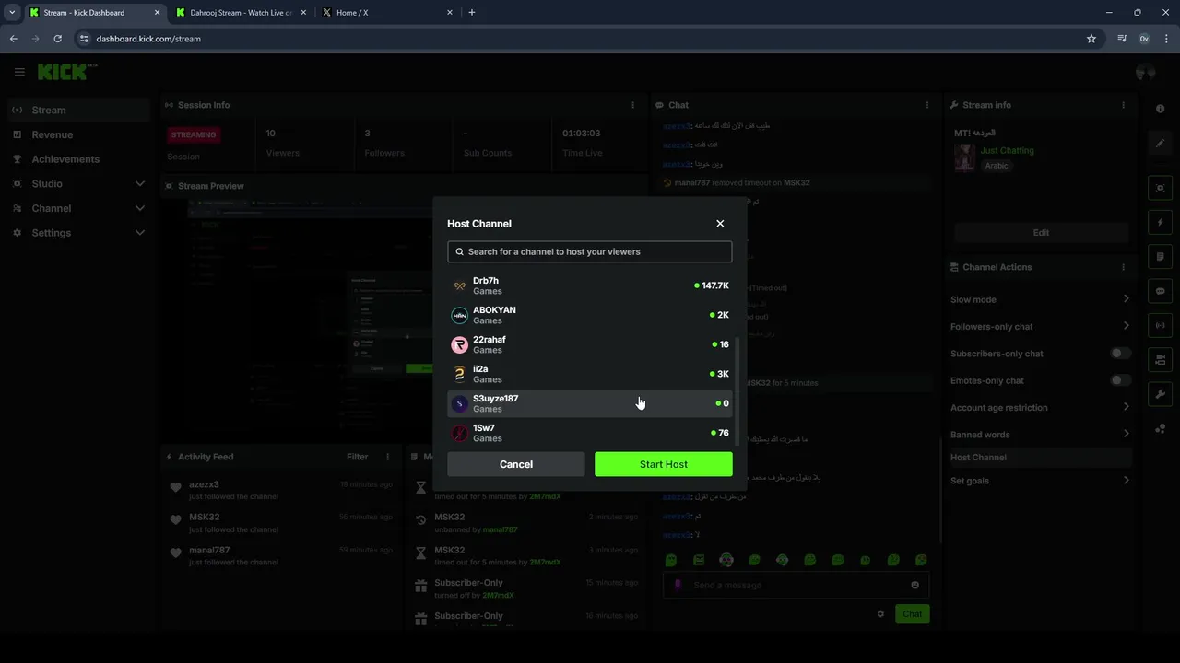This screenshot has width=1180, height=663.
Task: Select the Drb7h channel row
Action: tap(590, 285)
